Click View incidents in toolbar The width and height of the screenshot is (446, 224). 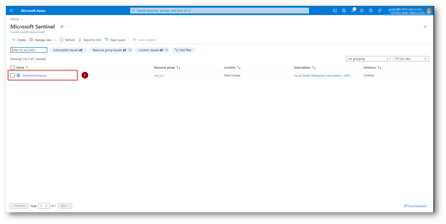coord(144,40)
